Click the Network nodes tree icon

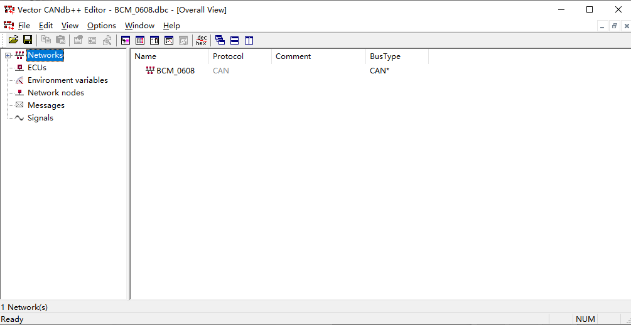coord(19,92)
